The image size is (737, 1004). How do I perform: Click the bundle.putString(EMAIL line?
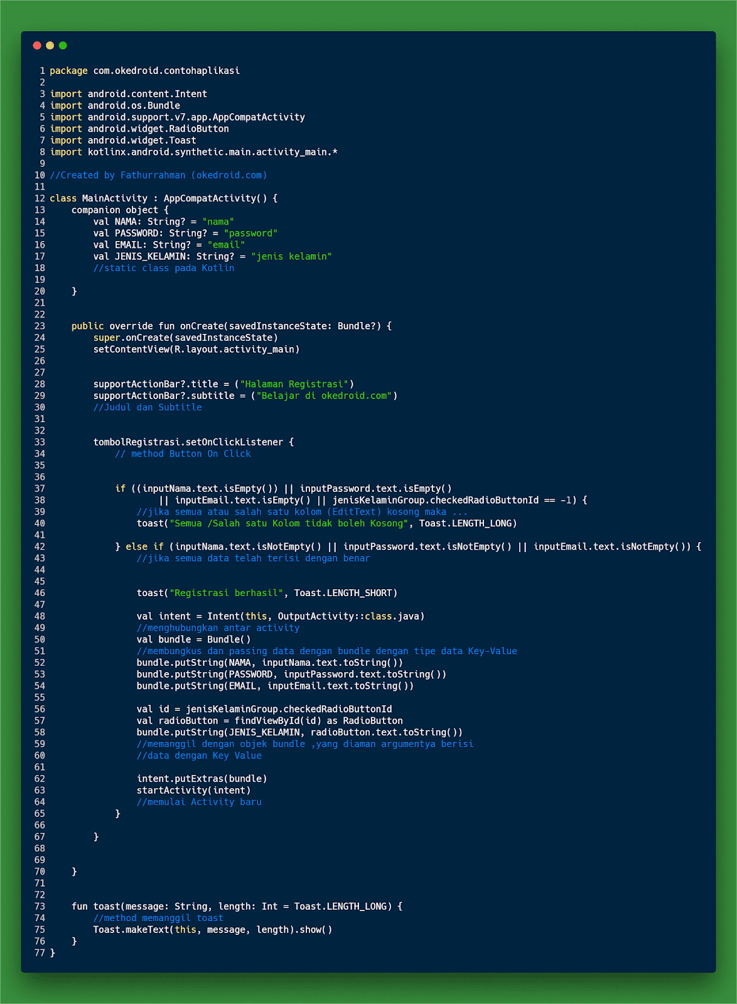click(x=275, y=686)
